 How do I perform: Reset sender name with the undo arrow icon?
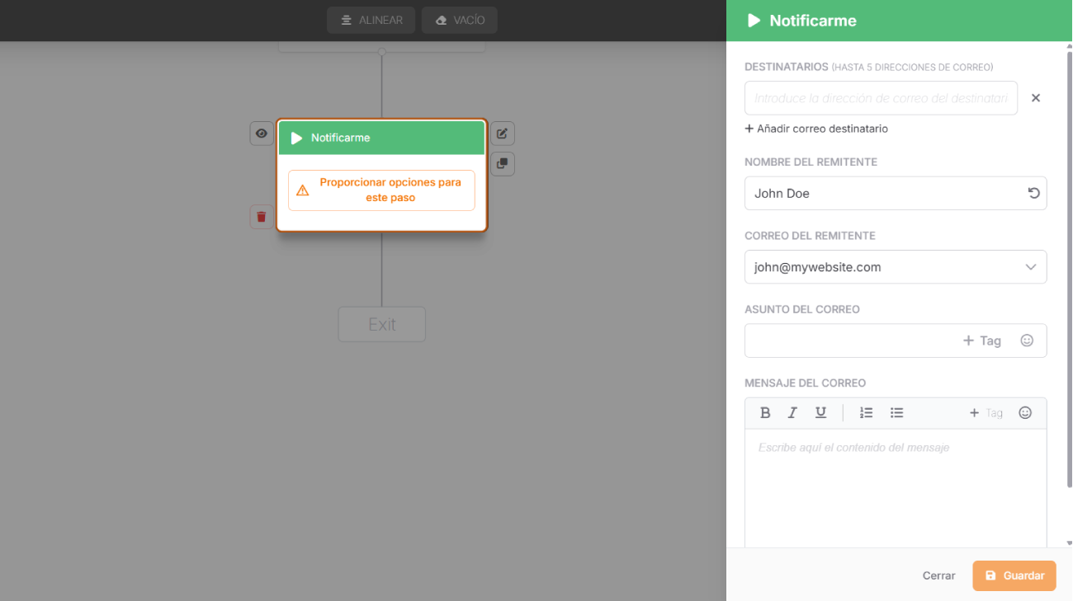(x=1033, y=193)
